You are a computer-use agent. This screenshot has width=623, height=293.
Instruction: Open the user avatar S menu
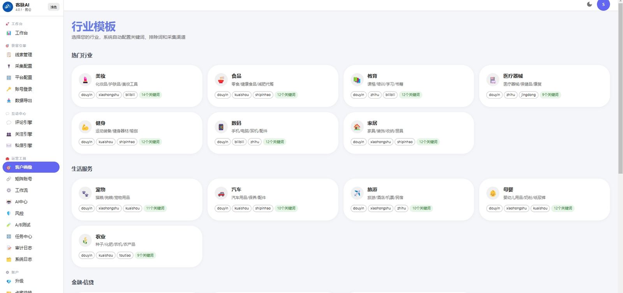pyautogui.click(x=604, y=5)
